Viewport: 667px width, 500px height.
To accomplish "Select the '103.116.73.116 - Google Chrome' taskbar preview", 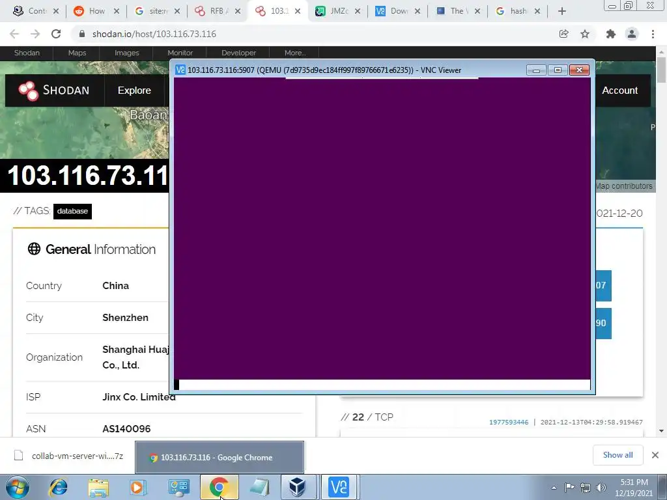I will click(220, 458).
